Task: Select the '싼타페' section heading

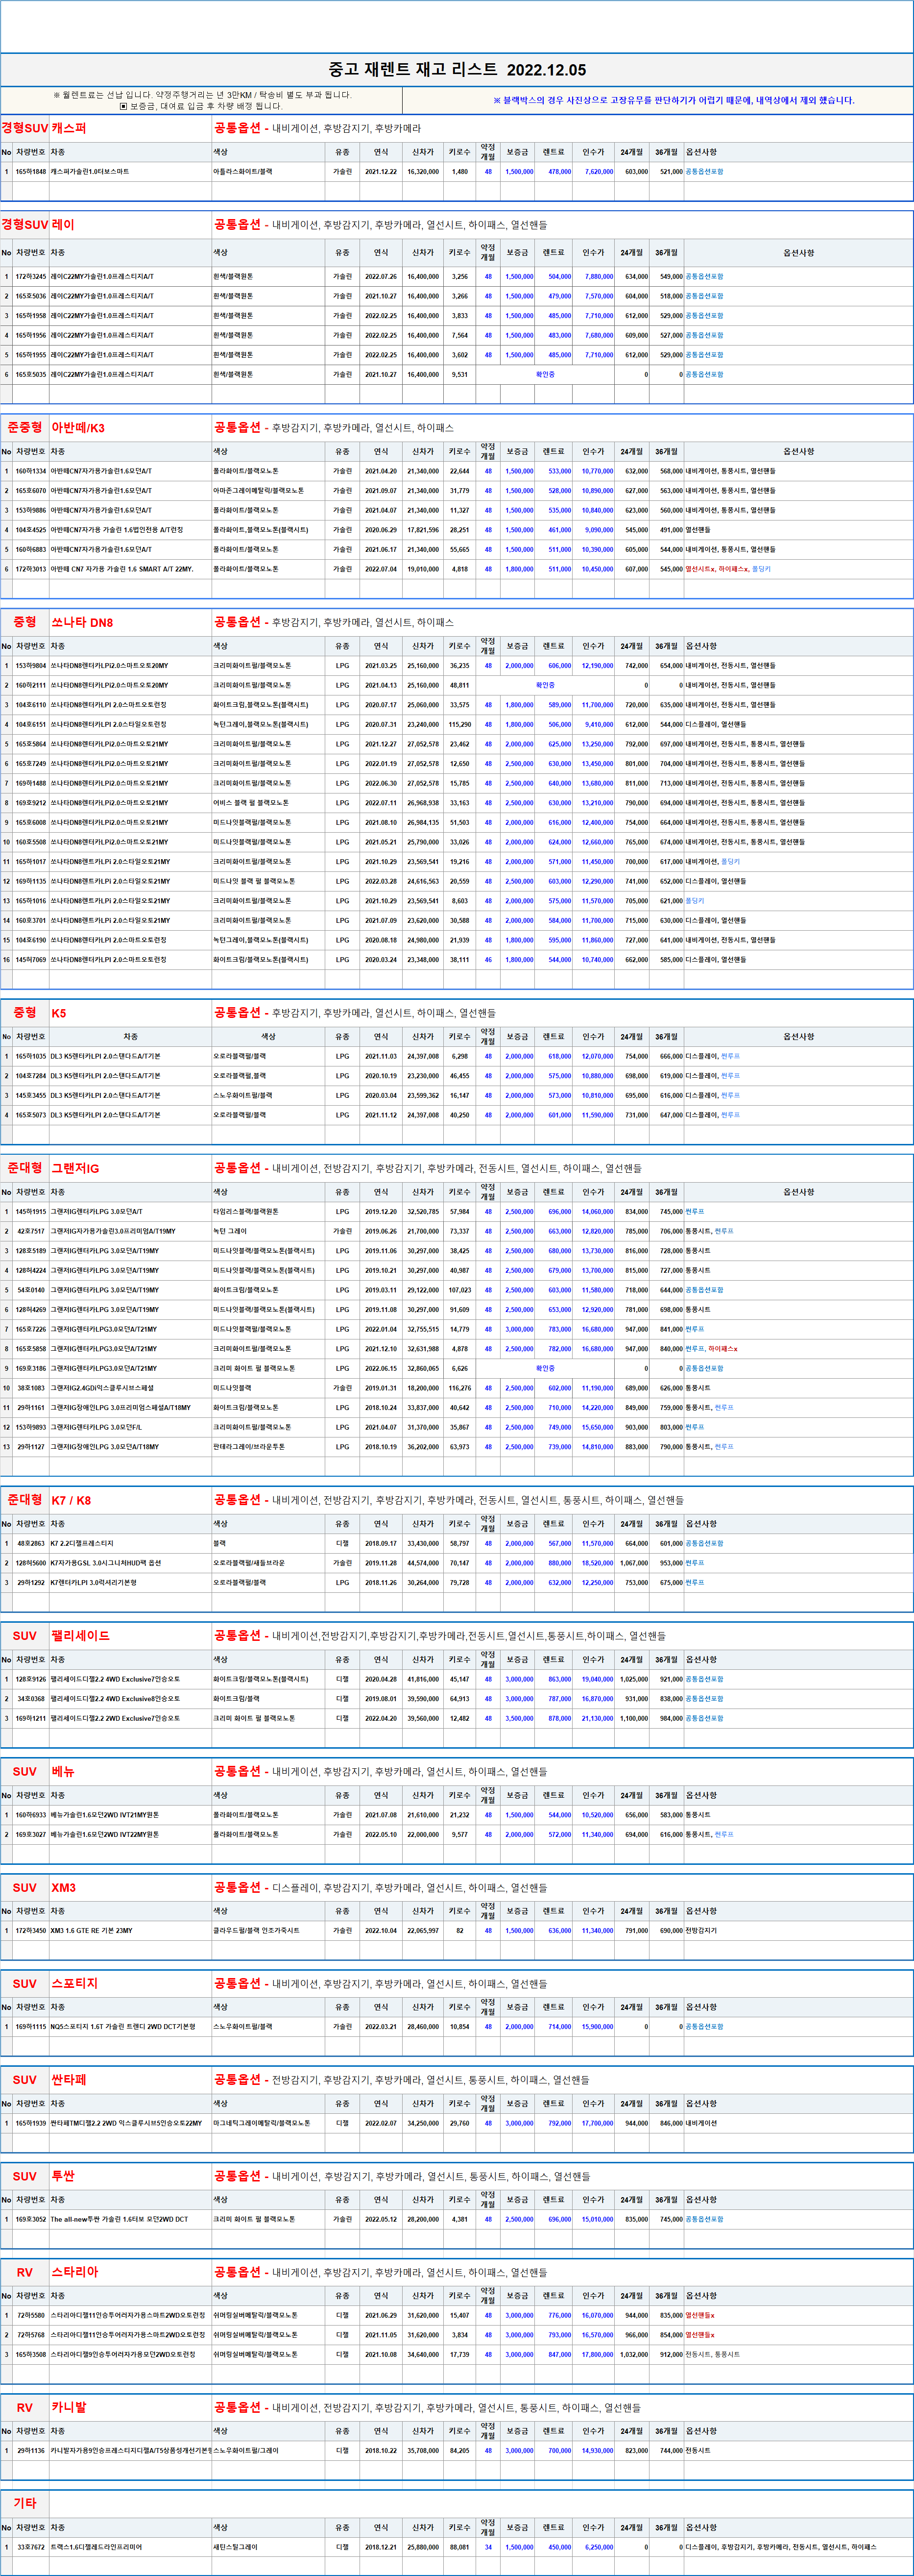Action: (69, 2080)
